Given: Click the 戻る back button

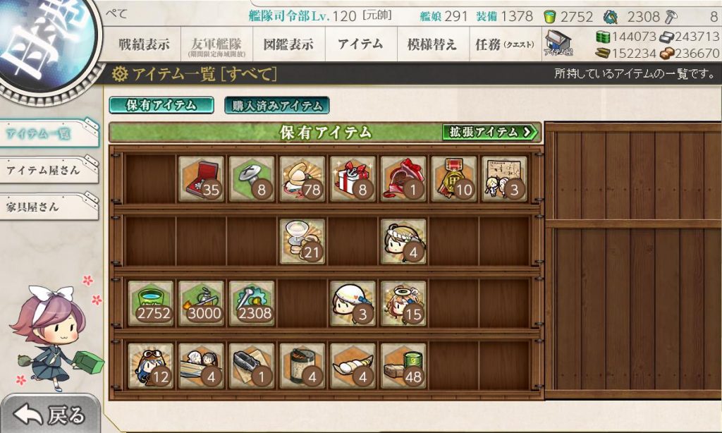Looking at the screenshot, I should (x=50, y=414).
